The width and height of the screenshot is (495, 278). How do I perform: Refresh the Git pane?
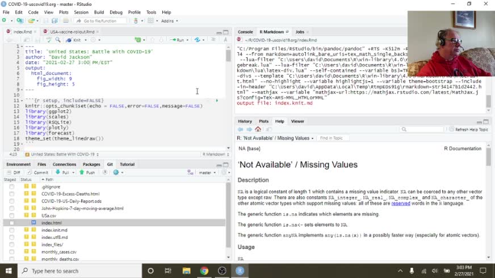pos(224,172)
